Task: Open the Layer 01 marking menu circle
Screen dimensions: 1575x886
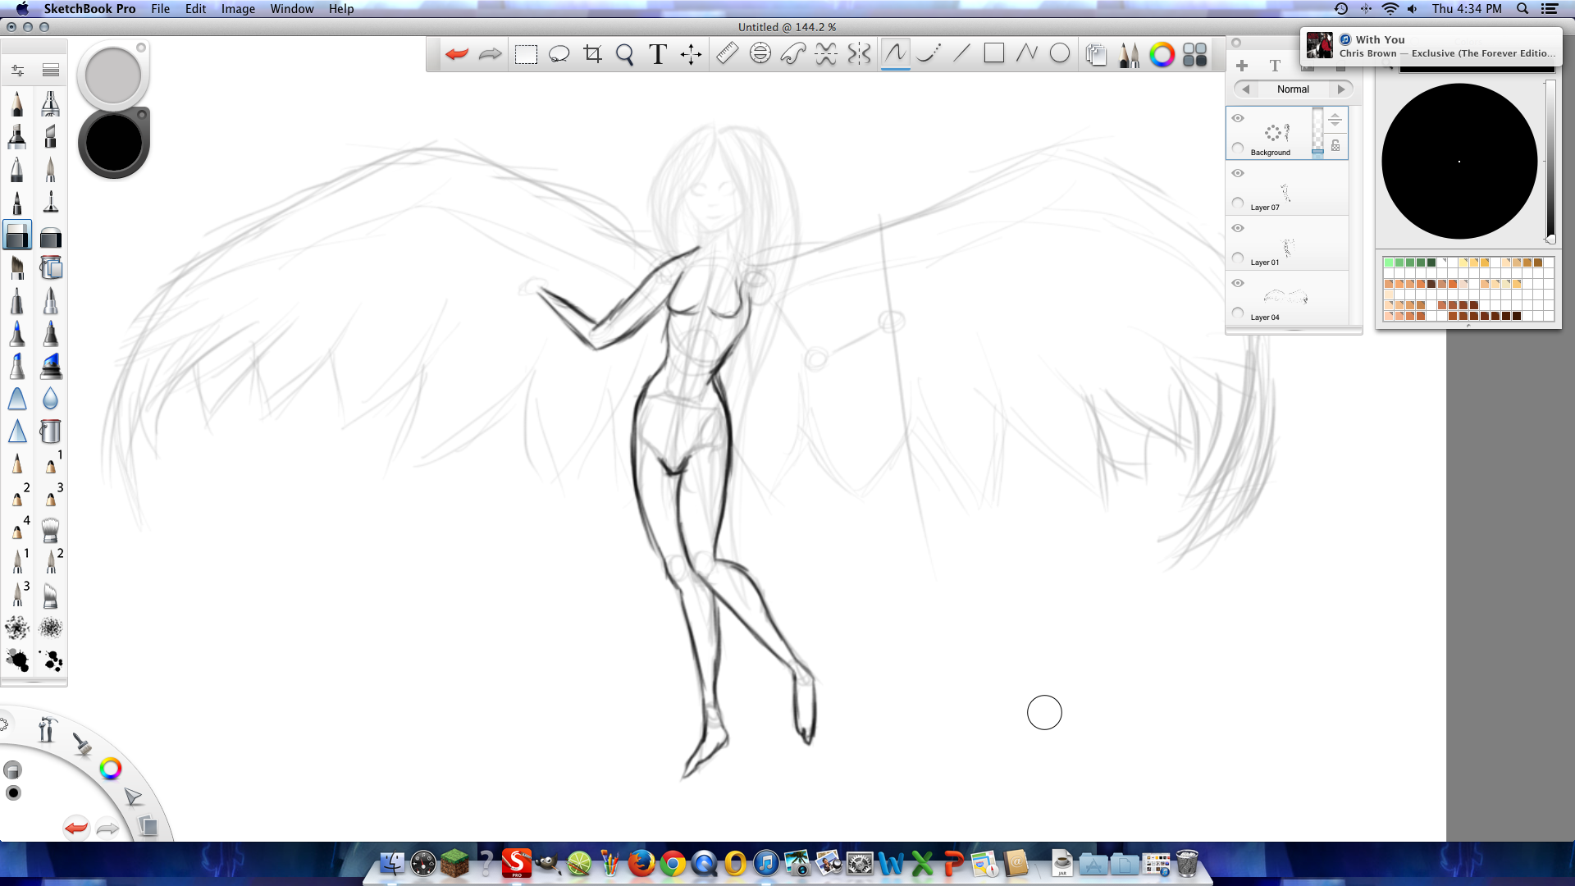Action: 1238,258
